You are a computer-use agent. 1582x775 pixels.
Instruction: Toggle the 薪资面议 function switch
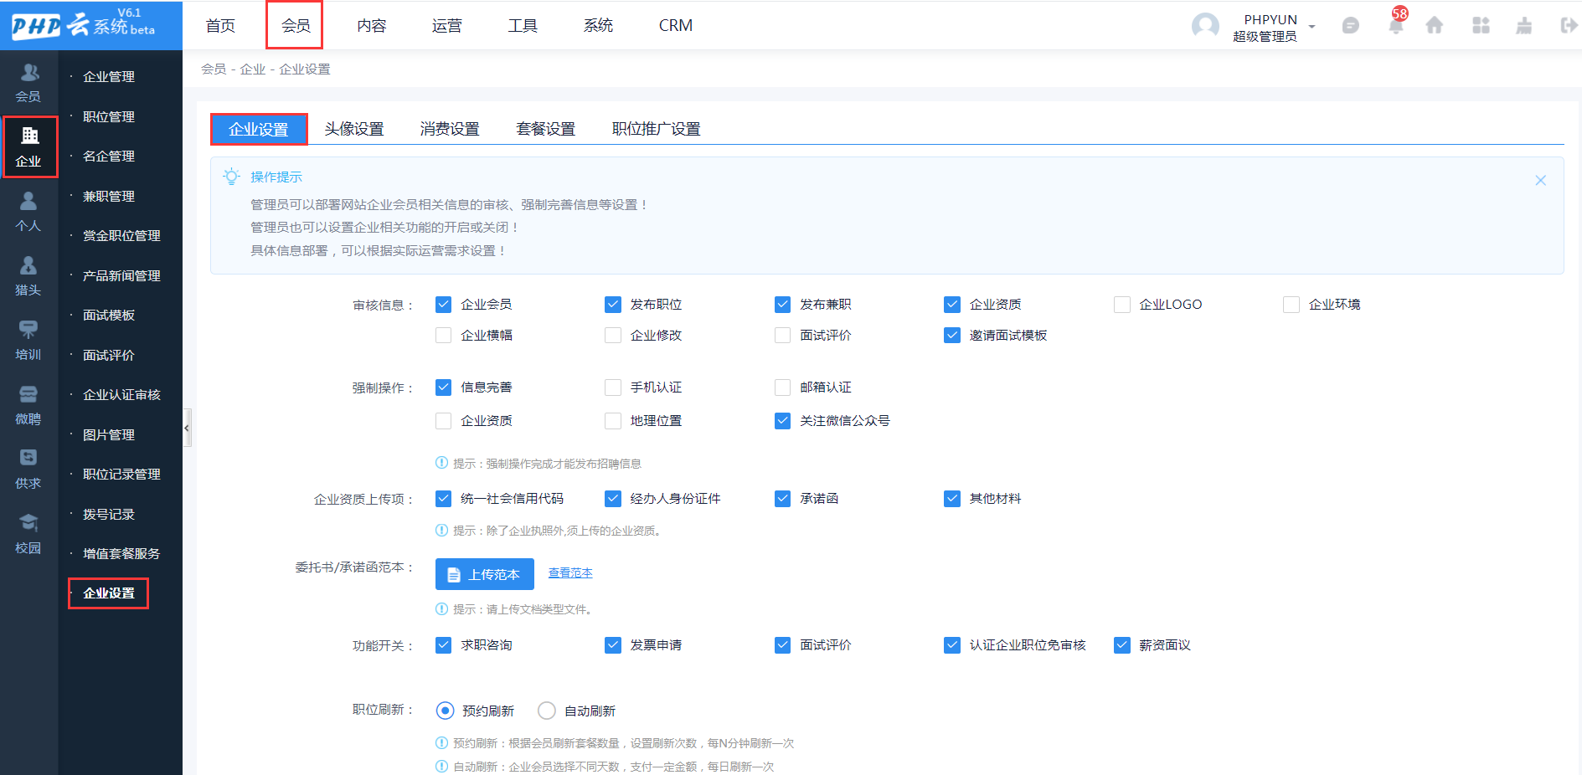click(1122, 645)
